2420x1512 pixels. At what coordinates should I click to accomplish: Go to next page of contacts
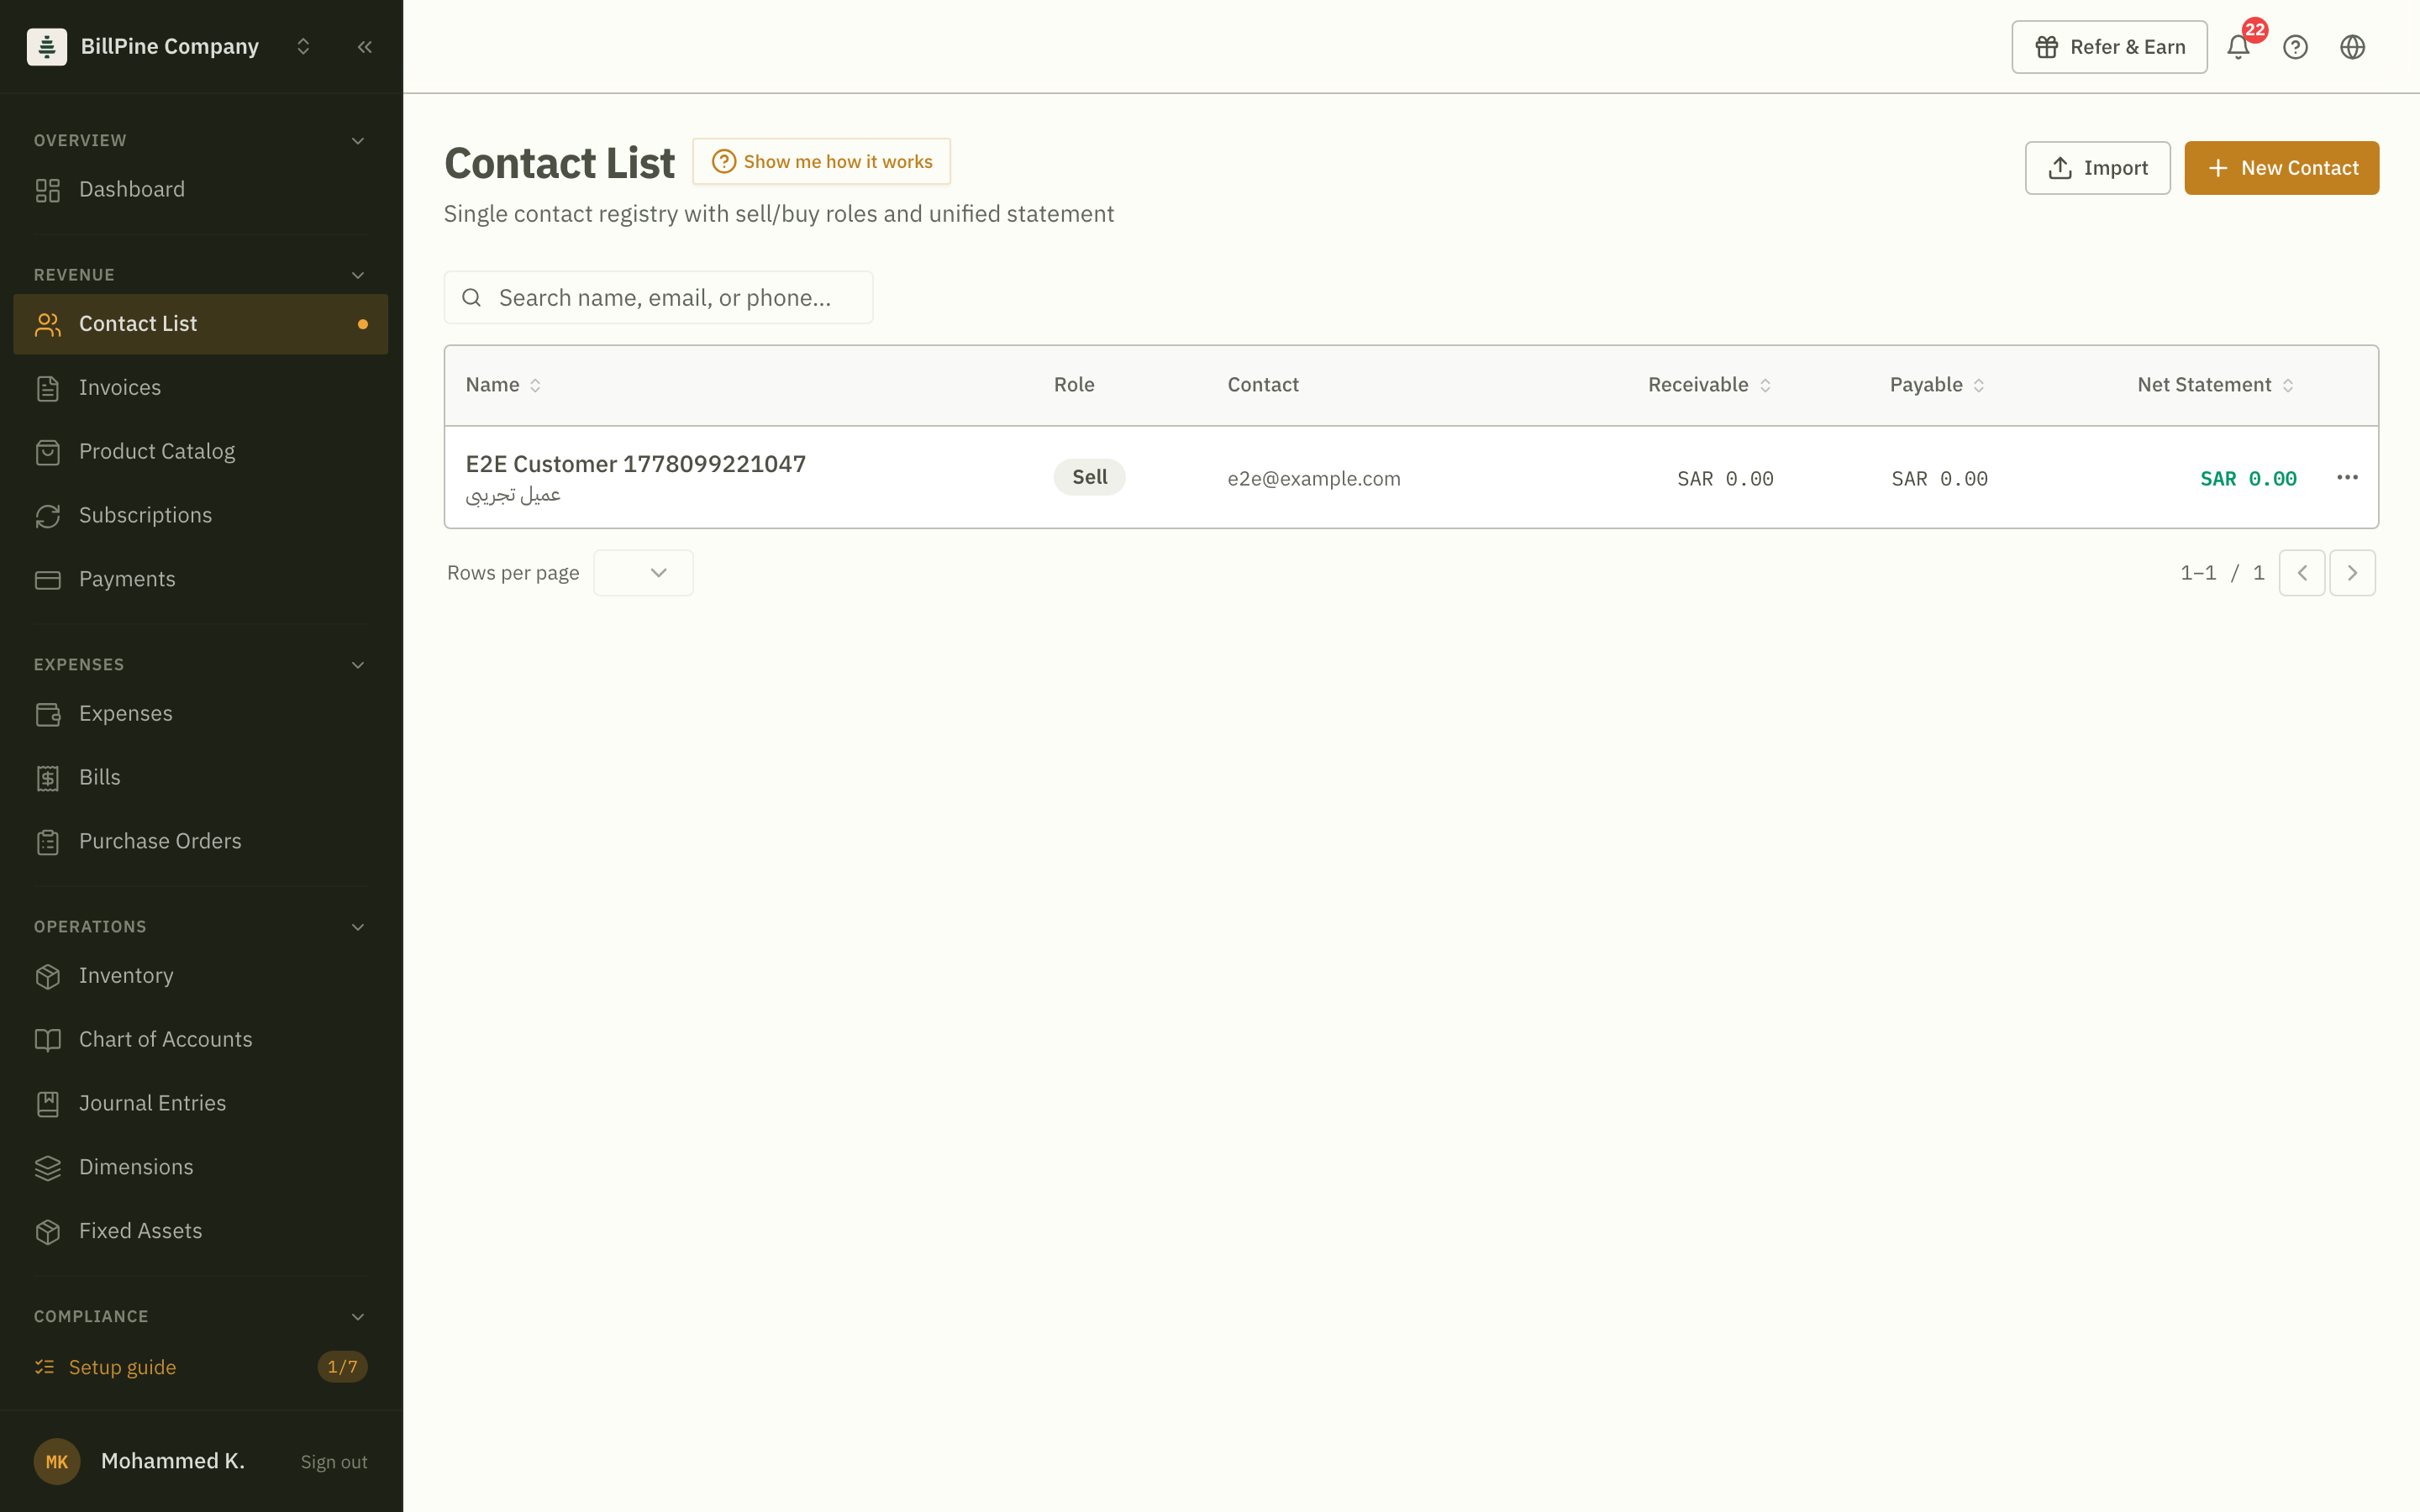[2352, 573]
